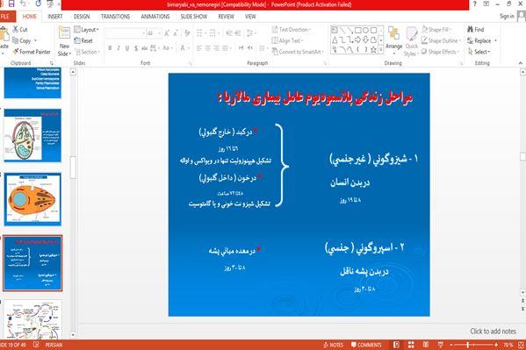This screenshot has height=350, width=526.
Task: Open the shapes gallery More arrow
Action: [381, 50]
